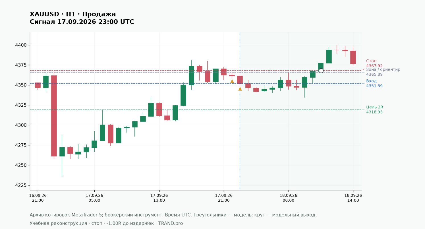Viewport: 425px width, 229px height.
Task: Click the zone value '4365.89'
Action: tap(374, 75)
